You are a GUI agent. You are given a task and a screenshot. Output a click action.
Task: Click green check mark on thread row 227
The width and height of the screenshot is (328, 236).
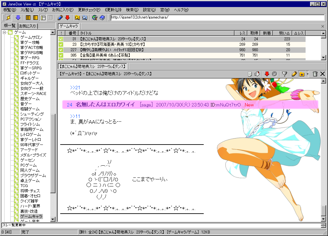(61, 50)
